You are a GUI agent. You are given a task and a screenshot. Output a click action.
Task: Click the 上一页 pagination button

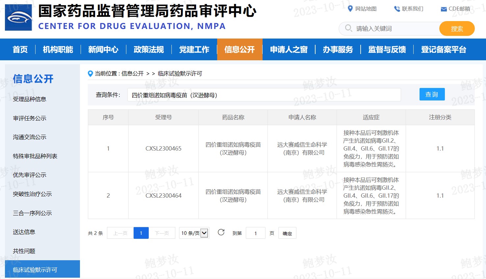click(120, 233)
